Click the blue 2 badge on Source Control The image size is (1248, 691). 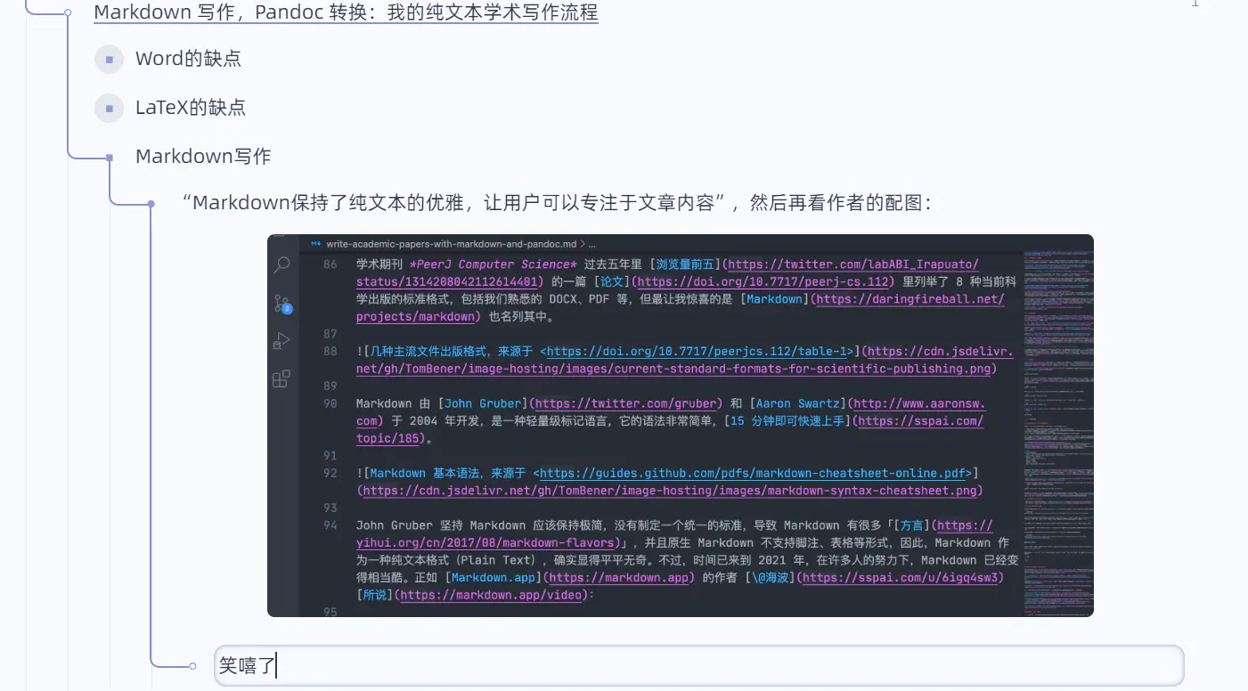[287, 309]
